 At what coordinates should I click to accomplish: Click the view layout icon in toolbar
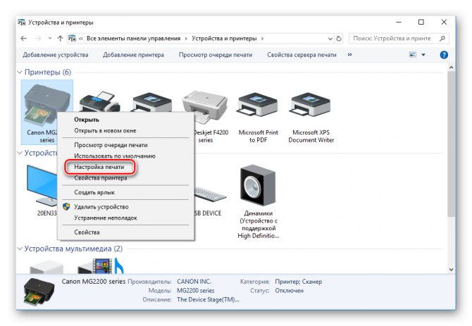412,55
